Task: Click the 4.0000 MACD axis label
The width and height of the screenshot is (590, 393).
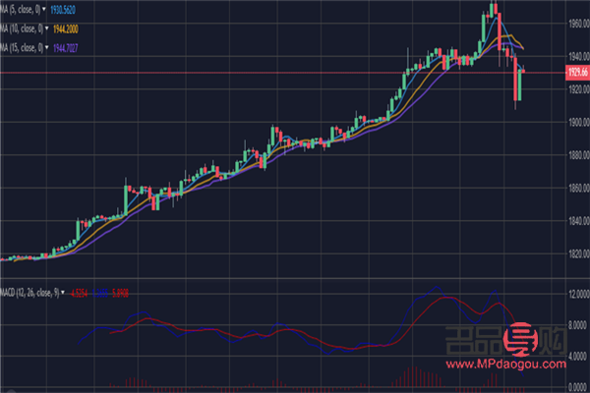Action: click(579, 356)
